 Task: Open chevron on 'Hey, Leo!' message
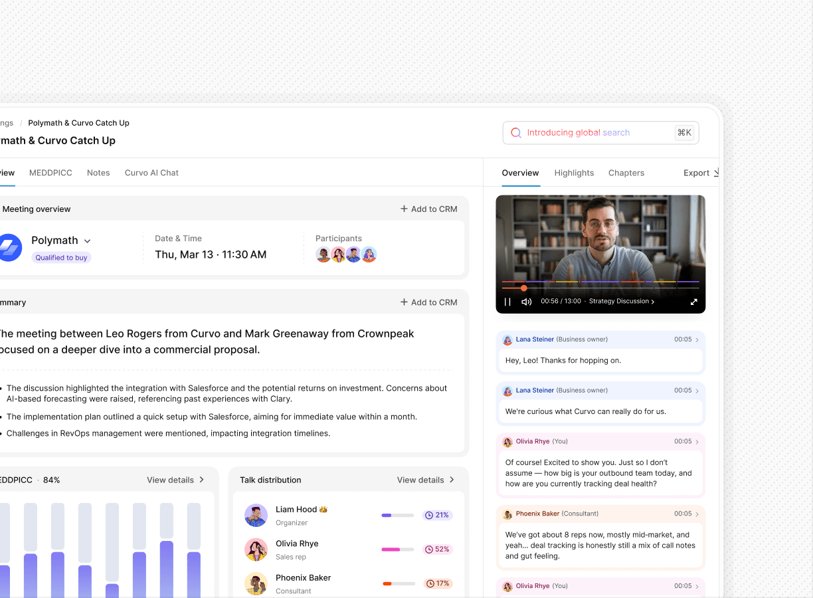(697, 340)
